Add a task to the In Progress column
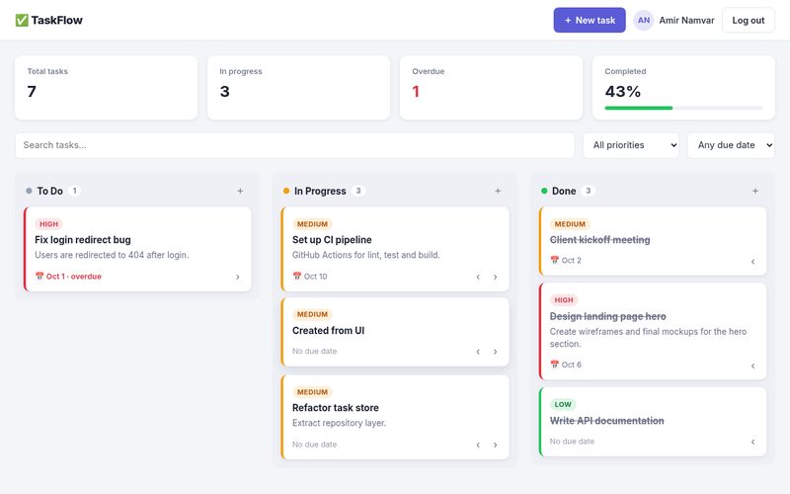Viewport: 790px width, 494px height. 498,191
